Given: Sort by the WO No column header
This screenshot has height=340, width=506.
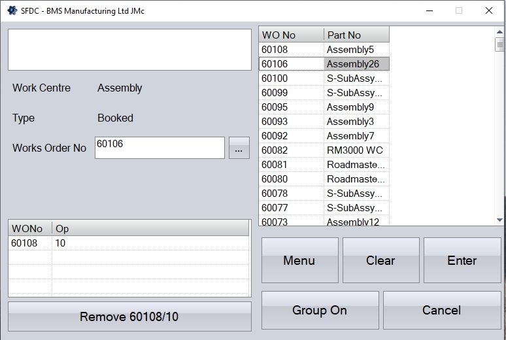Looking at the screenshot, I should (x=291, y=35).
